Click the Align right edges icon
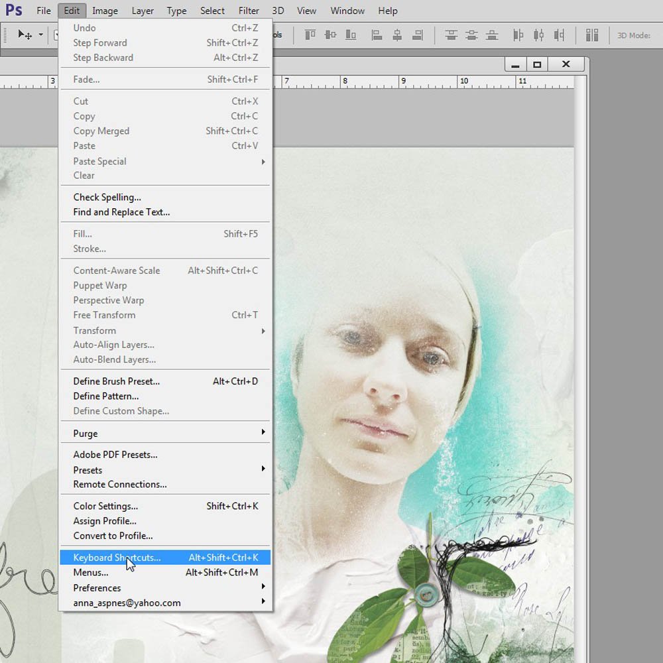Image resolution: width=663 pixels, height=663 pixels. click(417, 34)
